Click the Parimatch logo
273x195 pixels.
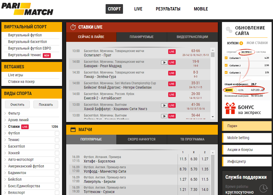(x=27, y=9)
